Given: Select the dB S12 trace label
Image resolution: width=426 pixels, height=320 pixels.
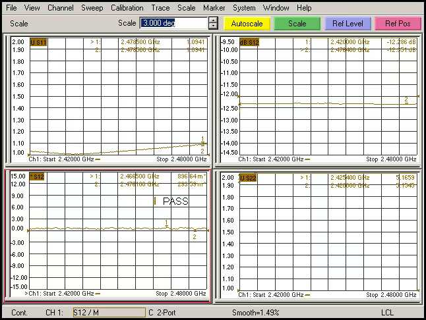Looking at the screenshot, I should tap(249, 42).
